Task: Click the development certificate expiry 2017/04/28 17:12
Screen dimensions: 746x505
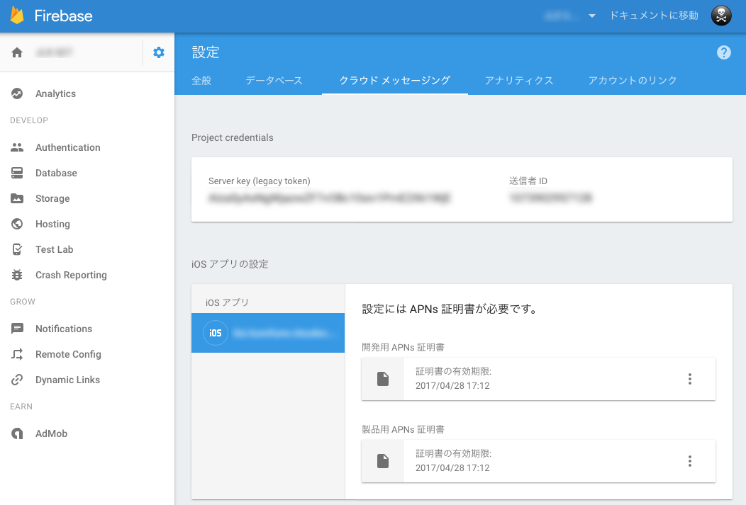Action: tap(452, 386)
